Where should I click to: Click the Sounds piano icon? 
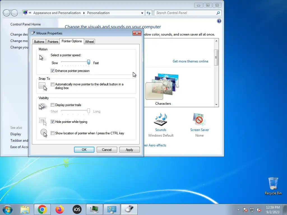point(161,120)
